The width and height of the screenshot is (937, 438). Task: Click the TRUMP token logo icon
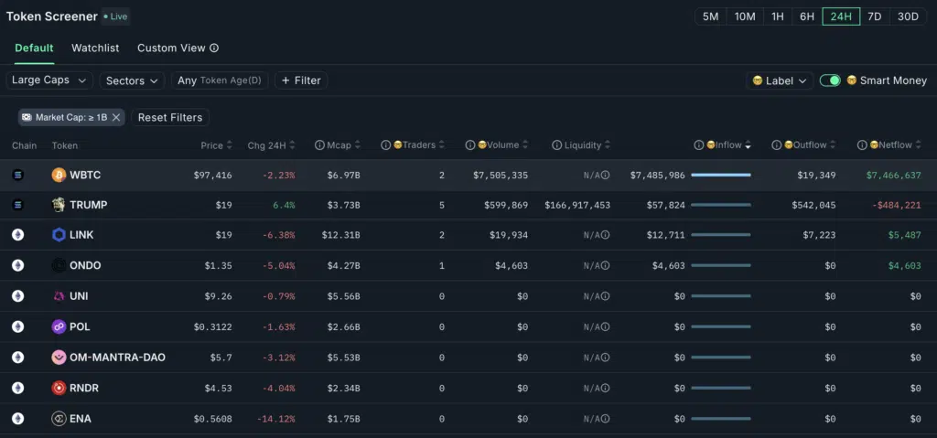pyautogui.click(x=59, y=205)
